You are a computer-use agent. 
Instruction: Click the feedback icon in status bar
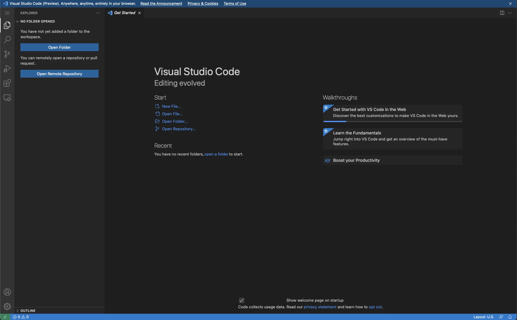pyautogui.click(x=501, y=317)
